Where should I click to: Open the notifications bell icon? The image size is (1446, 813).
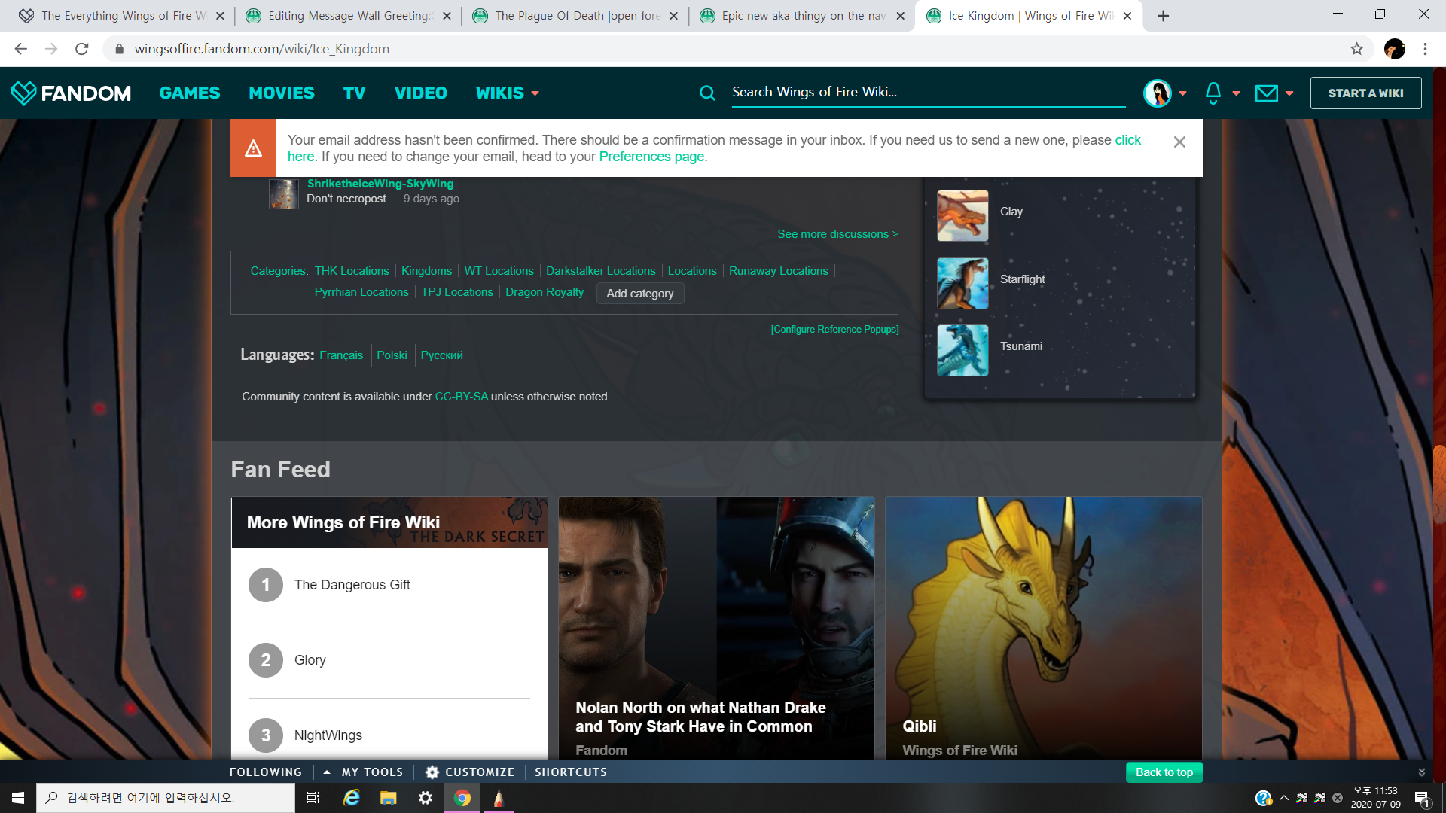(1213, 93)
